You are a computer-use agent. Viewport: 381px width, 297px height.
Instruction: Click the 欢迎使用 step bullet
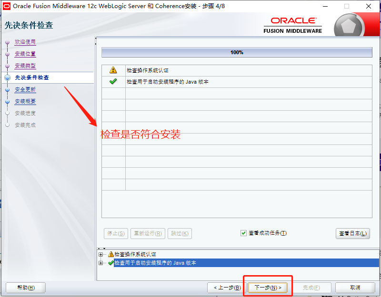(8, 42)
